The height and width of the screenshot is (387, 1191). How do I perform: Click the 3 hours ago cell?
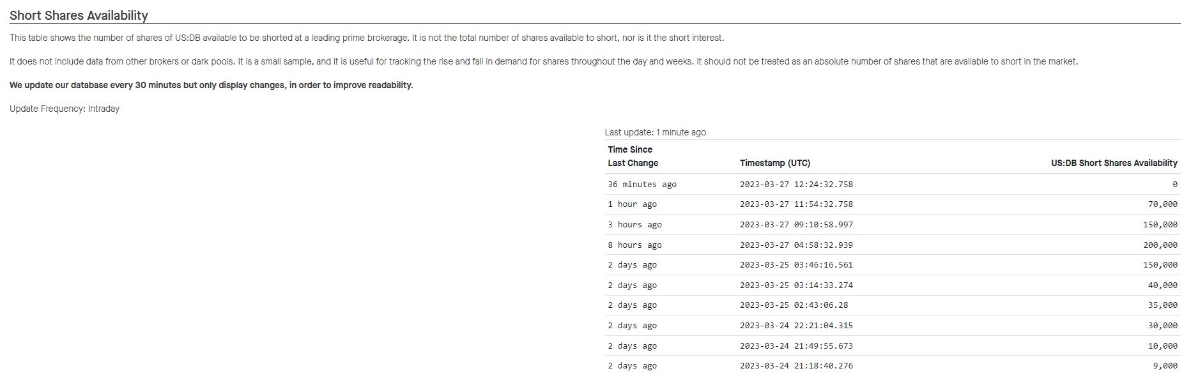pyautogui.click(x=634, y=225)
